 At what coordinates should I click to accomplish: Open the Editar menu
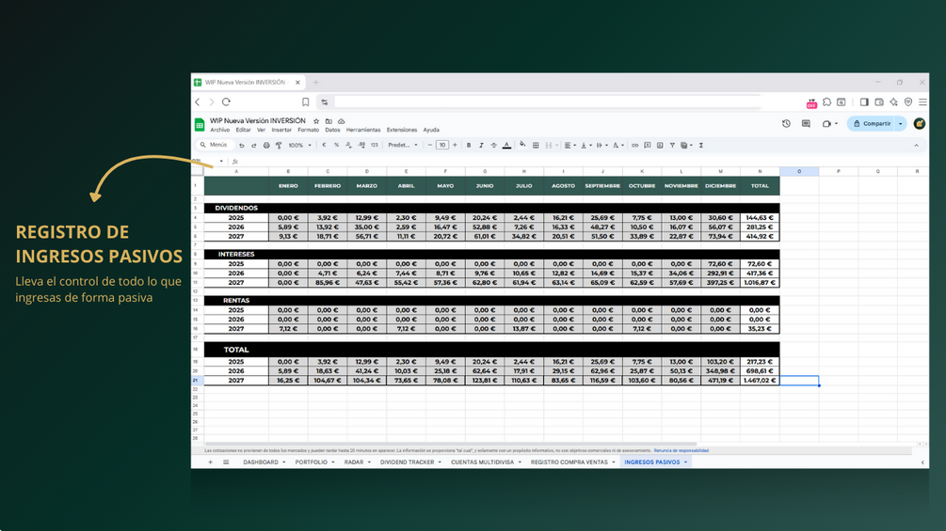pos(243,130)
